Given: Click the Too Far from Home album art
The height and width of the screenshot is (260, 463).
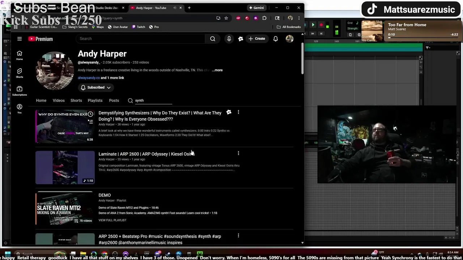Looking at the screenshot, I should click(x=372, y=31).
